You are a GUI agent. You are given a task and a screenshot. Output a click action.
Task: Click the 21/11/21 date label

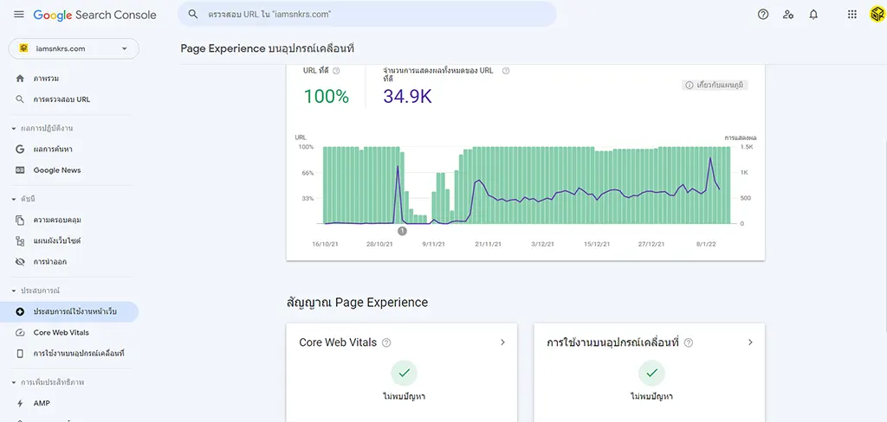tap(488, 244)
